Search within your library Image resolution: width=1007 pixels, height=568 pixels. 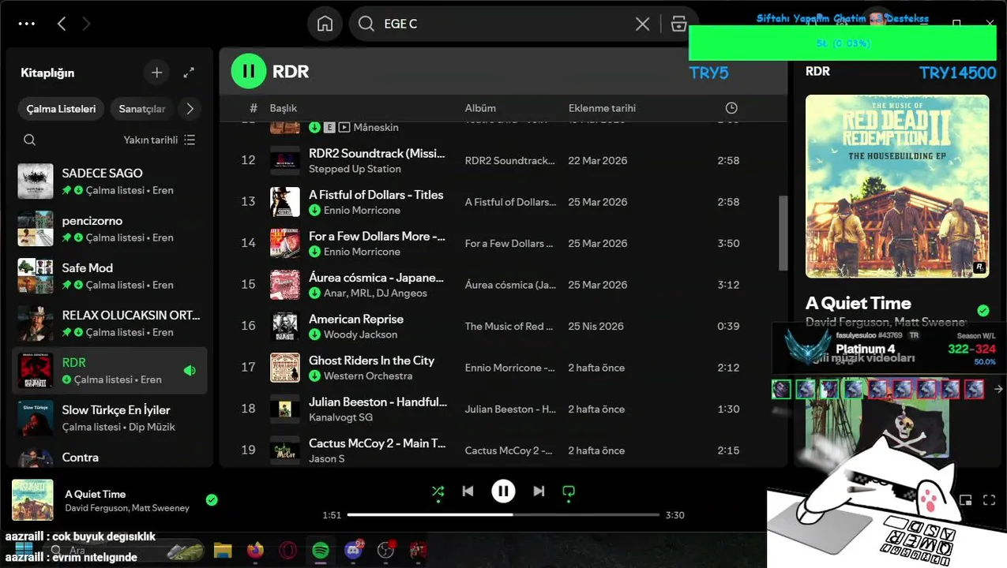(29, 140)
